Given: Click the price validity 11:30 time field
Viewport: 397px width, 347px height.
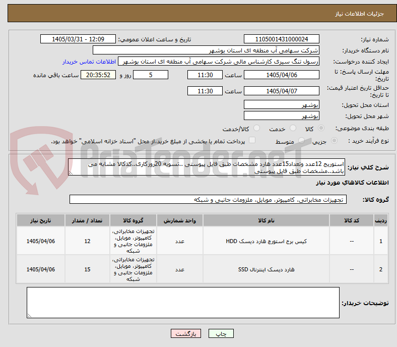Looking at the screenshot, I should coord(205,91).
